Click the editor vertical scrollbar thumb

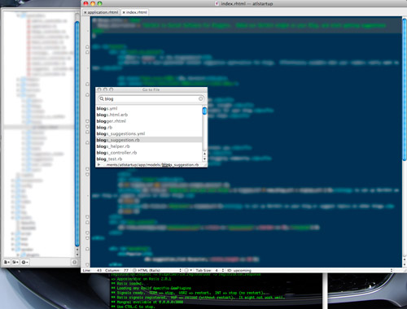tap(405, 89)
